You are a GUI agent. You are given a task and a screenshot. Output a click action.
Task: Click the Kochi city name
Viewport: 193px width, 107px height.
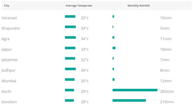(x=6, y=92)
